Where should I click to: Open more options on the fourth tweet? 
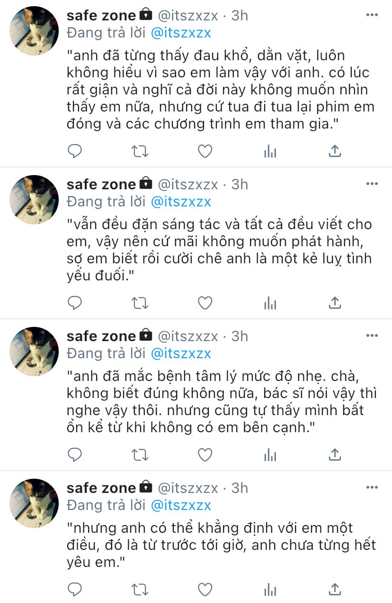pyautogui.click(x=373, y=487)
